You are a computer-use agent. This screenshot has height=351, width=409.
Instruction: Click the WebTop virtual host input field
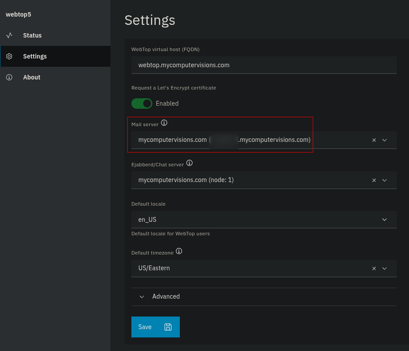point(264,65)
